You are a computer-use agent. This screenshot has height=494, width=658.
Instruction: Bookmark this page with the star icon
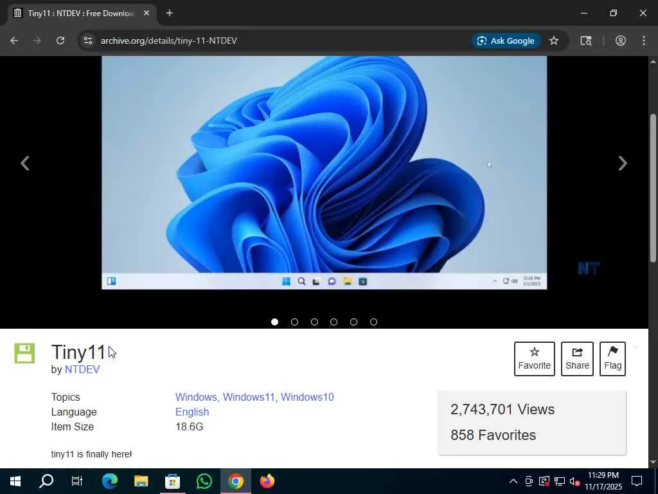(554, 41)
